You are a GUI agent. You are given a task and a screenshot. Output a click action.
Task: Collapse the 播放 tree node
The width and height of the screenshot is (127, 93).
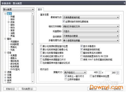(5, 39)
